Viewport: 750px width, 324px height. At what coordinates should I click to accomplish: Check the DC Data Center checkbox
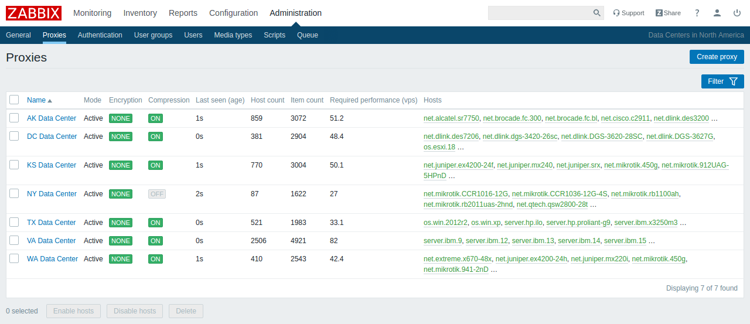[14, 136]
